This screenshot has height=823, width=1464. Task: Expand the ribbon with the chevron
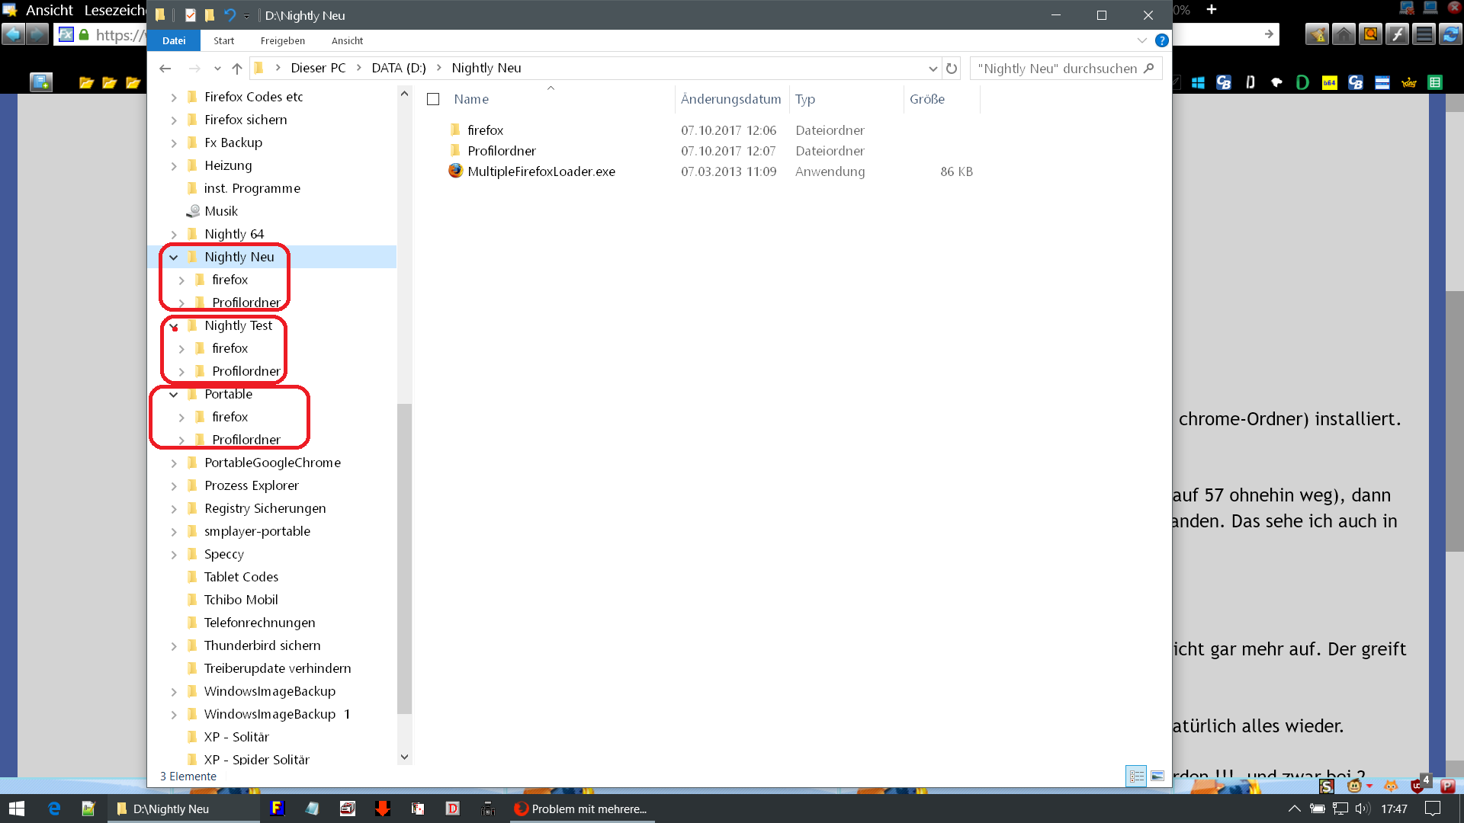(1141, 40)
